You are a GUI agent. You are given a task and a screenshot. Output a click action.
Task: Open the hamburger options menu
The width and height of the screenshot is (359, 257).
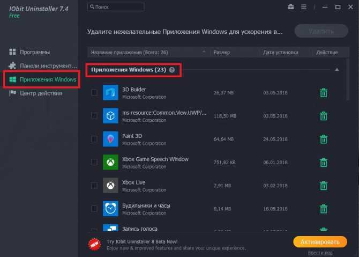(x=304, y=7)
